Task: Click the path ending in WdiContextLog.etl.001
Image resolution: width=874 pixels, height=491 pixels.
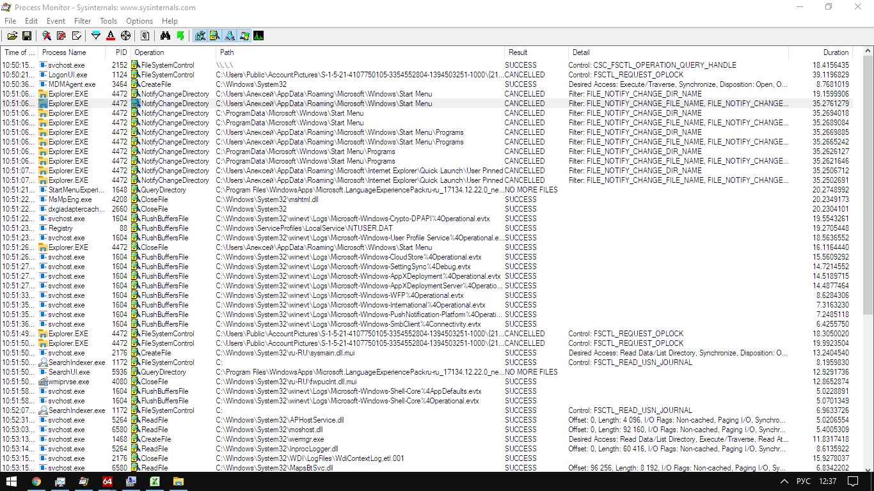Action: (310, 458)
